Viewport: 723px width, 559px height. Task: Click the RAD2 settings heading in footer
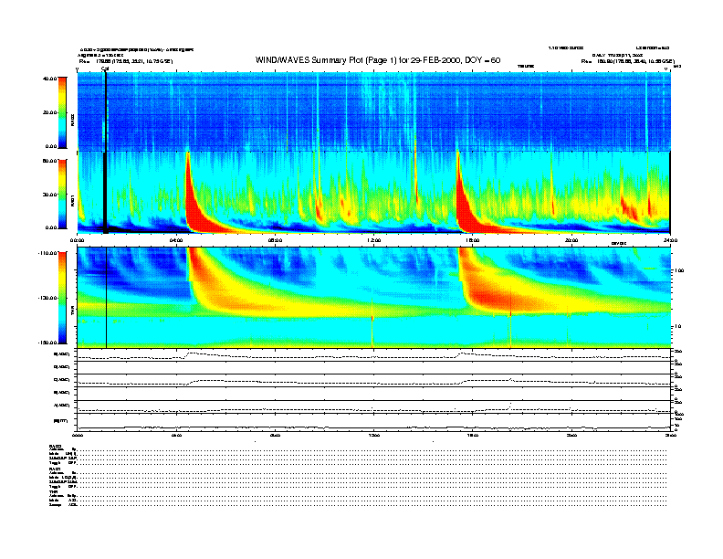tap(55, 446)
